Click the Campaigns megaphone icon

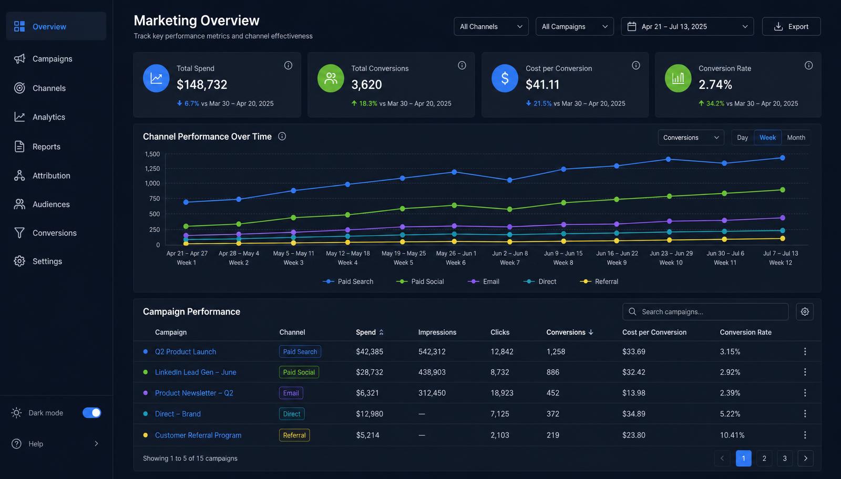tap(19, 59)
